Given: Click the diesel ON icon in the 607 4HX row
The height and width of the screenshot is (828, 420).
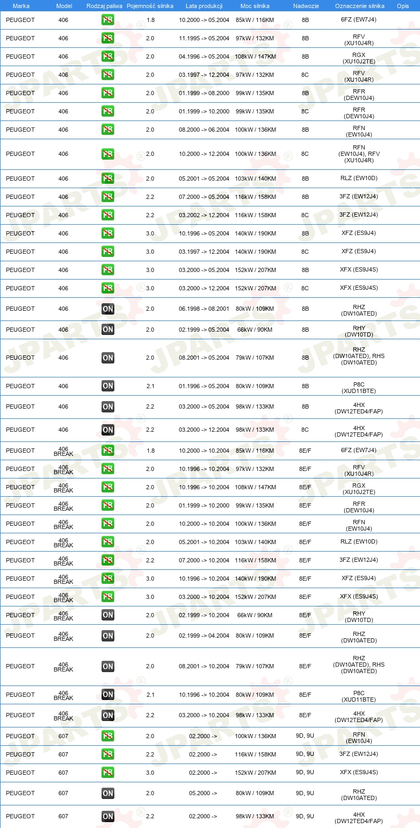Looking at the screenshot, I should coord(108,816).
